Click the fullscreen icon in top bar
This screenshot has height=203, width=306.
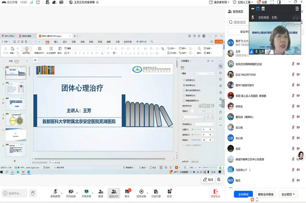tap(272, 2)
